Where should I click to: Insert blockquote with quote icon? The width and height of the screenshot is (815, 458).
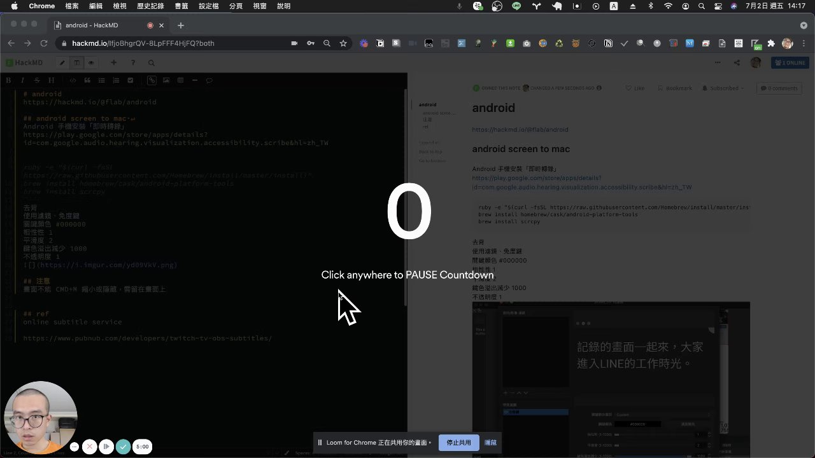point(87,81)
